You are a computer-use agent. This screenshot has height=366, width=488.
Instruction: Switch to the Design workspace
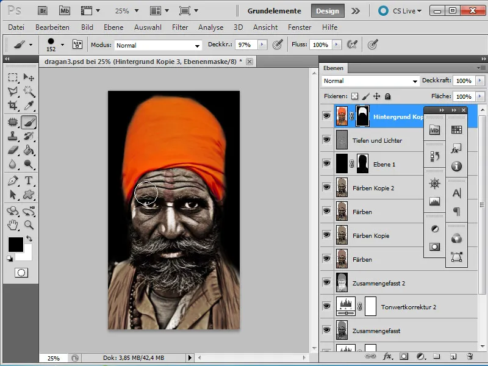tap(328, 11)
